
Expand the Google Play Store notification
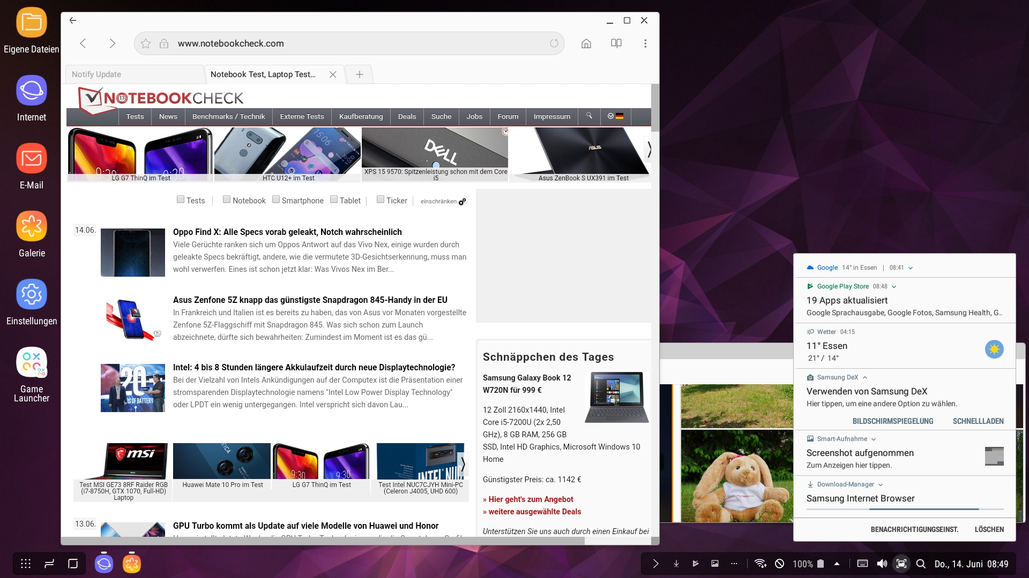click(x=894, y=287)
